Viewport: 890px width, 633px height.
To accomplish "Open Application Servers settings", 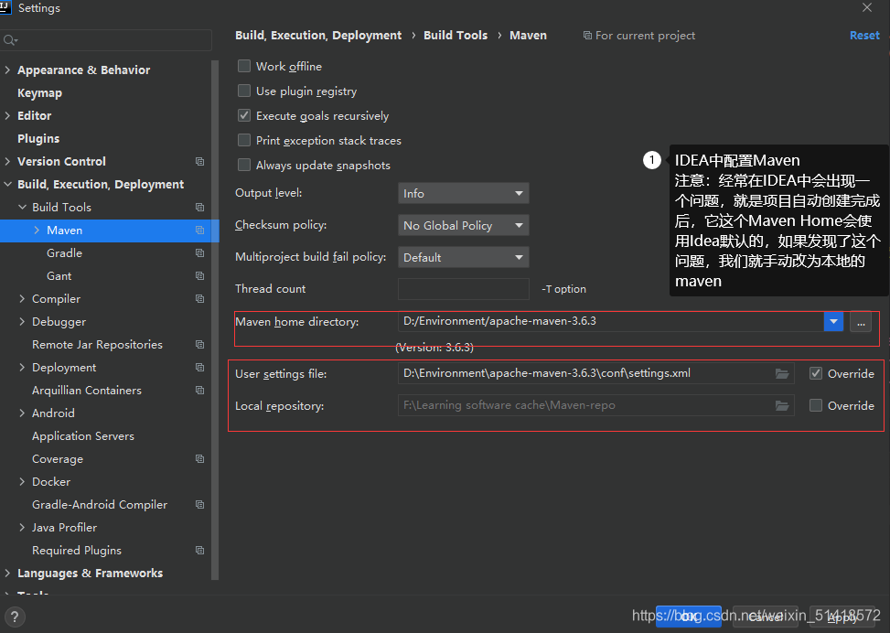I will 83,436.
